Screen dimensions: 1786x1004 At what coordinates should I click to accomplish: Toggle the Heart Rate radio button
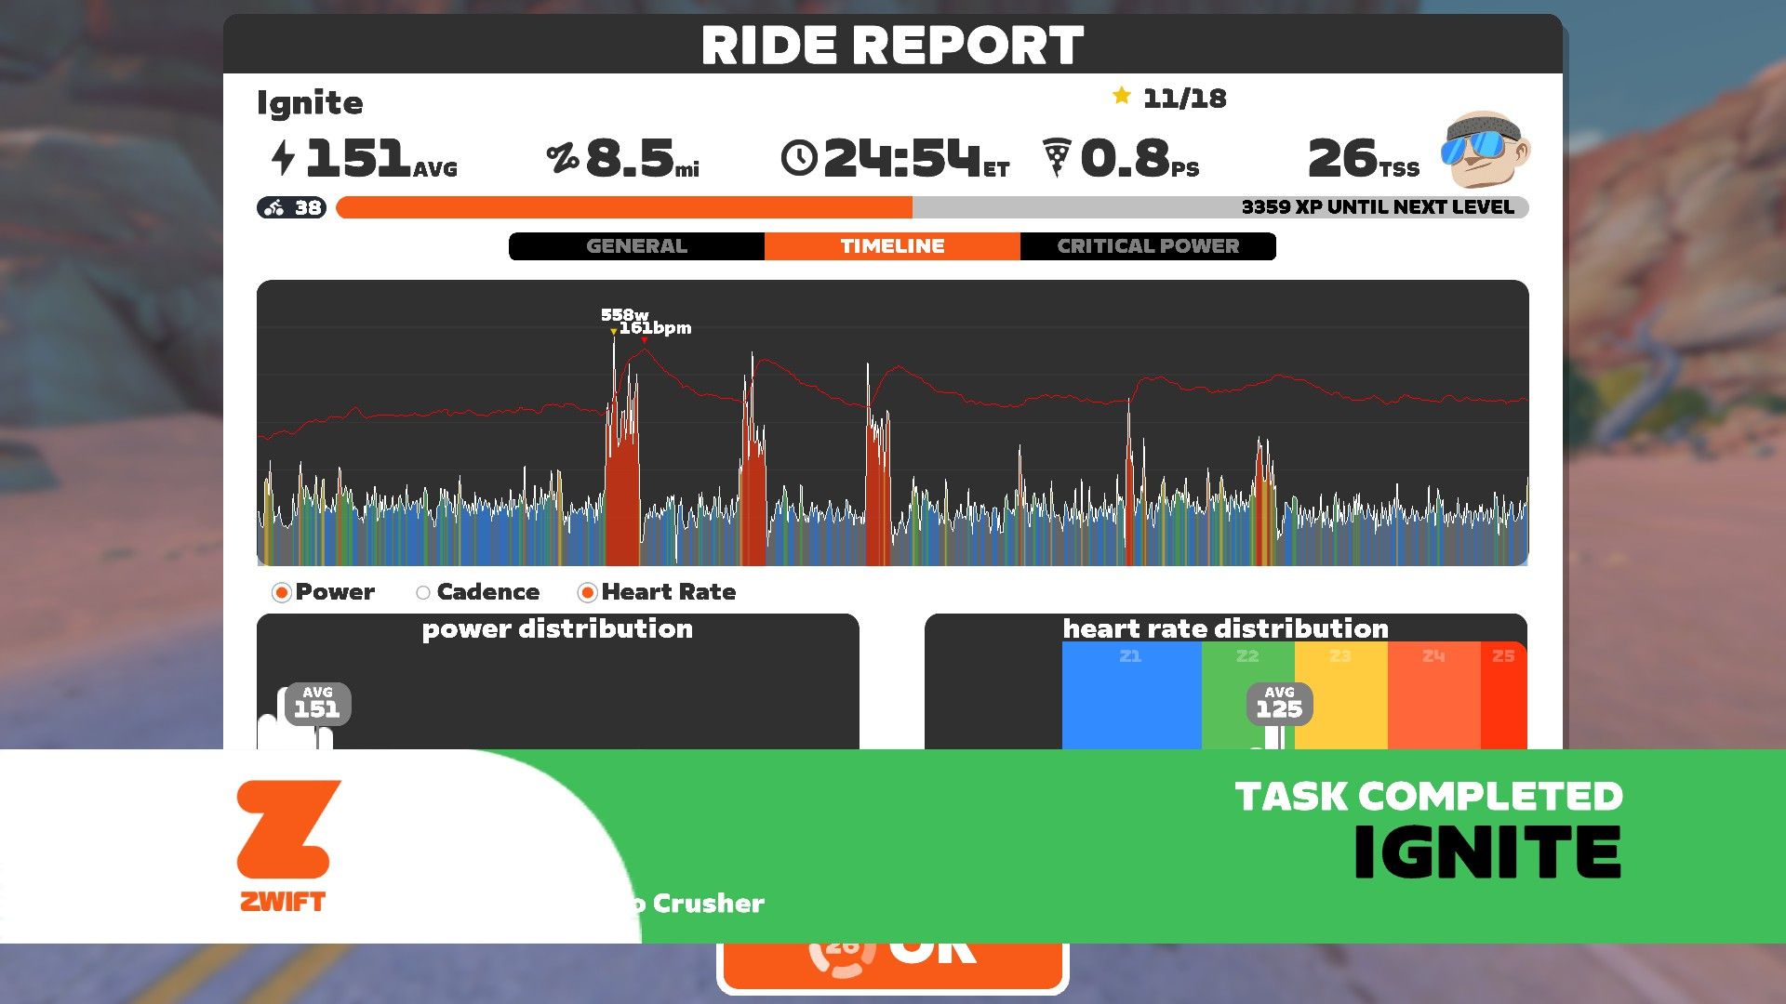587,592
